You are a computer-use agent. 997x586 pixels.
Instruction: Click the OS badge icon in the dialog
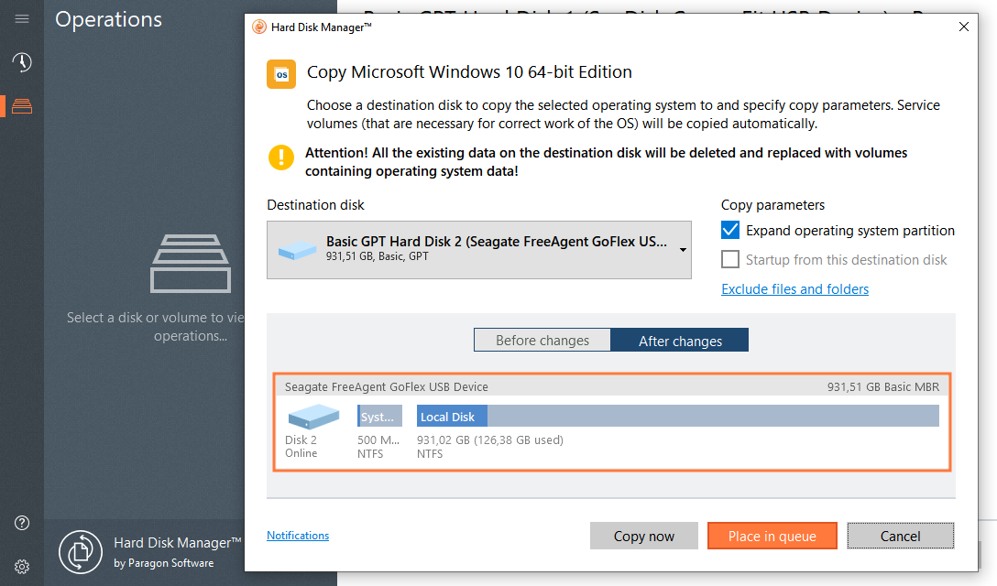280,73
